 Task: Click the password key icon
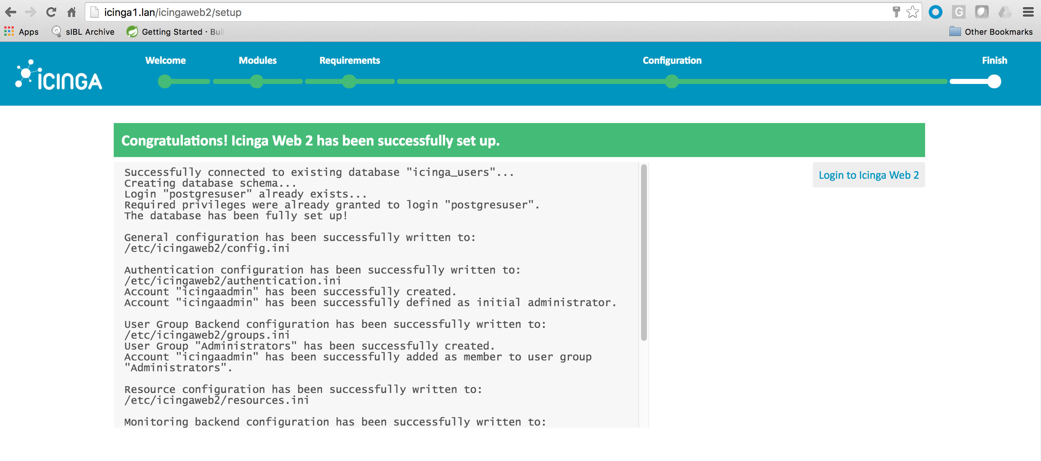tap(896, 12)
